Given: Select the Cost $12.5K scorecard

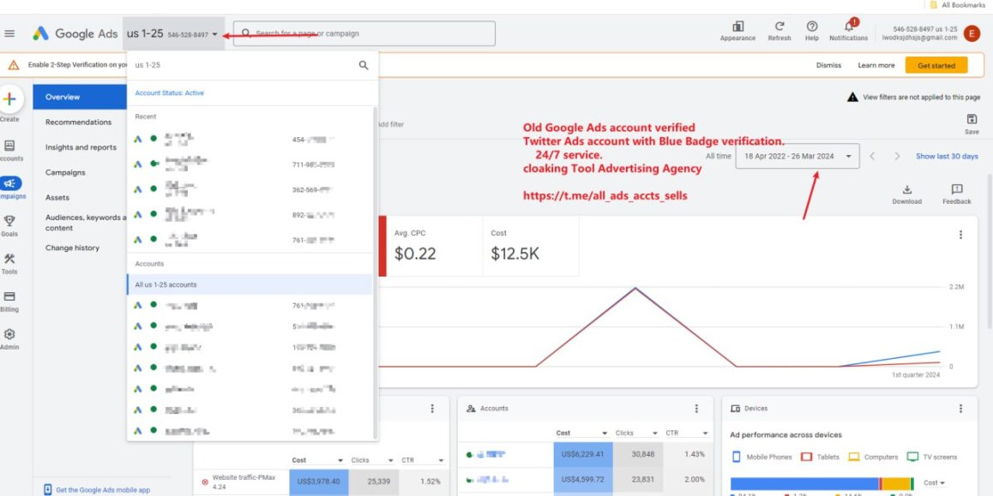Looking at the screenshot, I should (x=531, y=247).
